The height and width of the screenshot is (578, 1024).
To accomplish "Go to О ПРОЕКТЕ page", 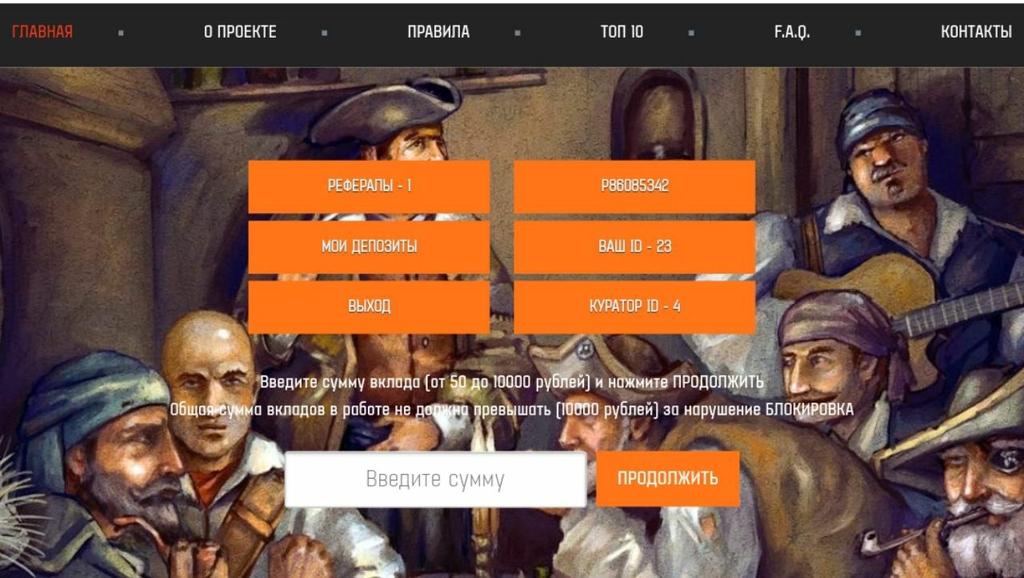I will tap(240, 32).
